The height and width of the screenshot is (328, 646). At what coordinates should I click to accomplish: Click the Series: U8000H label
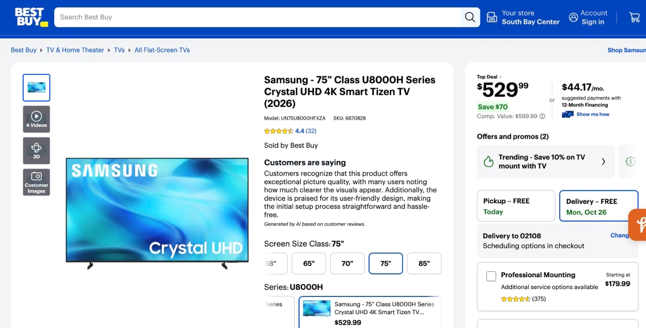(294, 287)
